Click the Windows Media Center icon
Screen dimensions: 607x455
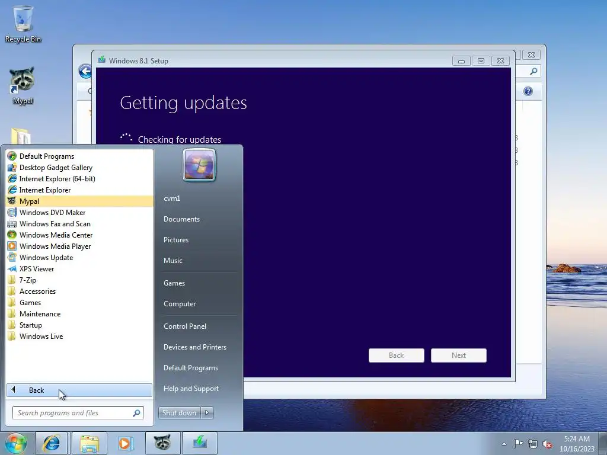(x=12, y=235)
